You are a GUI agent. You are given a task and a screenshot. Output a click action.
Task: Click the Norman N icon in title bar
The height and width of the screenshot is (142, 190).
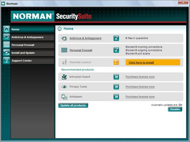pos(3,3)
